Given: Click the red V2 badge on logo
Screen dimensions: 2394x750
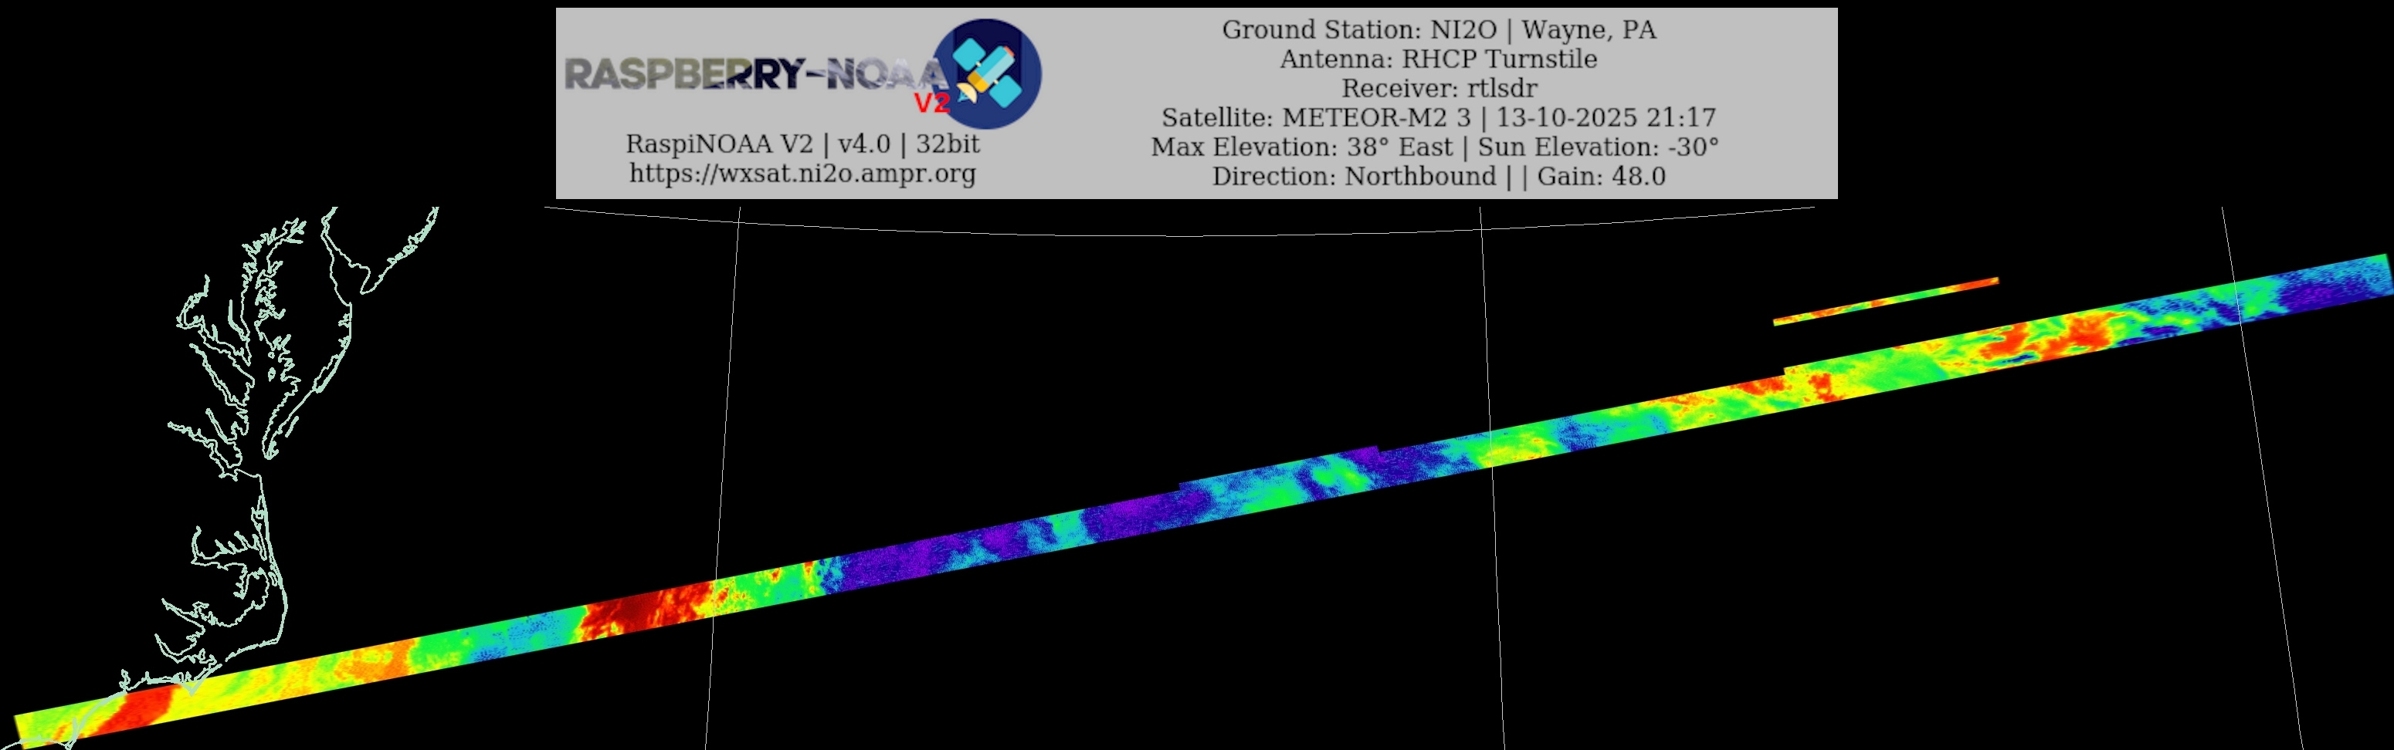Looking at the screenshot, I should click(931, 103).
